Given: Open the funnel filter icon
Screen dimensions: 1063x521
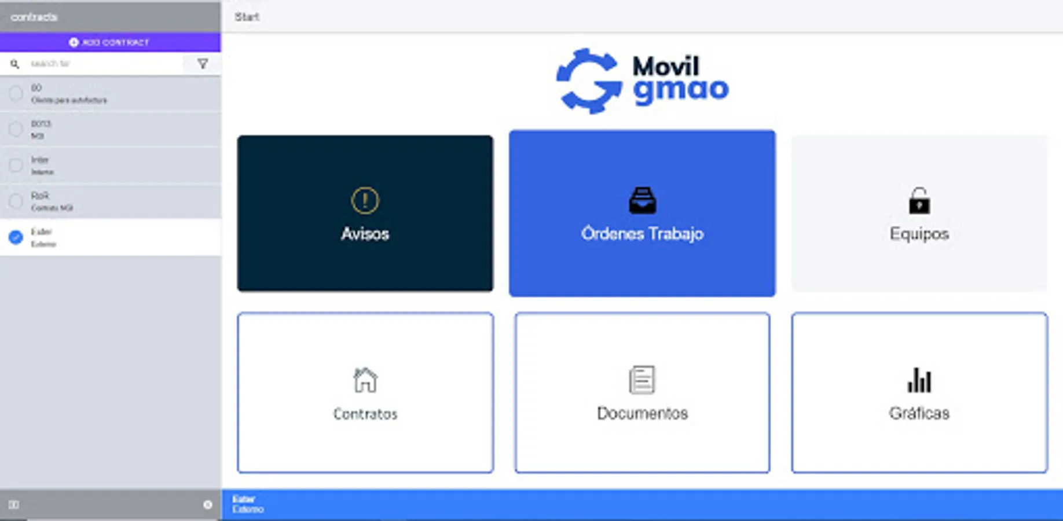Looking at the screenshot, I should click(203, 64).
